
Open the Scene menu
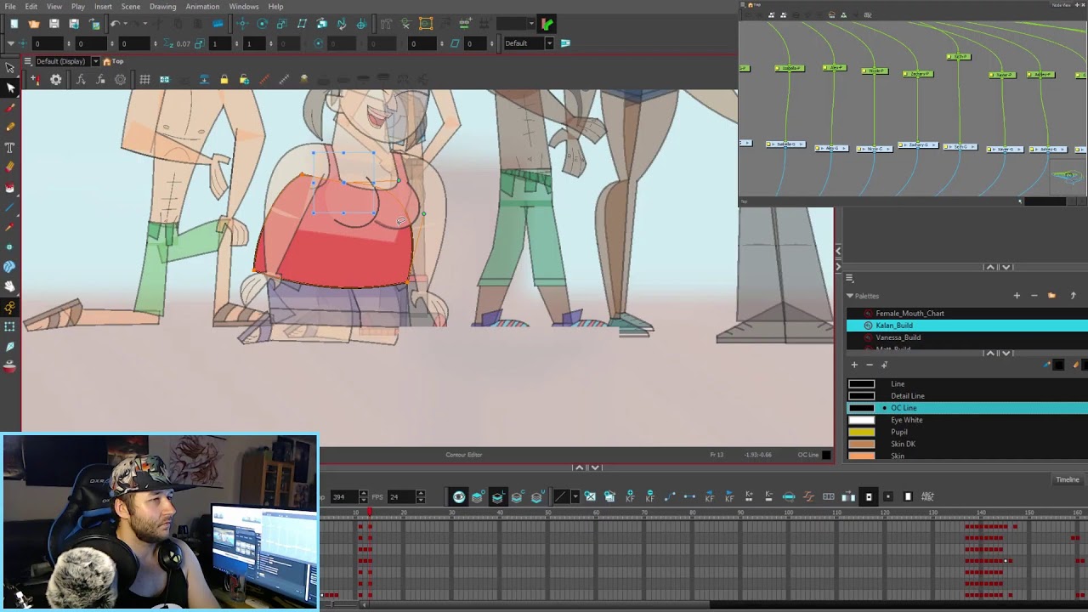click(x=130, y=7)
